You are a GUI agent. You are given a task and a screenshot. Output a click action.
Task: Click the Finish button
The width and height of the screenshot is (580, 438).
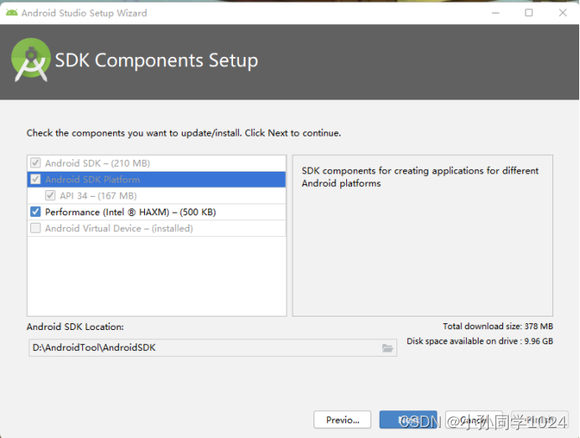coord(540,420)
